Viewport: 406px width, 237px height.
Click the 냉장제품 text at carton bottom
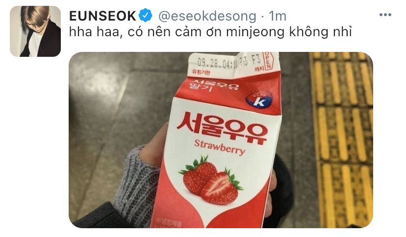pyautogui.click(x=169, y=222)
